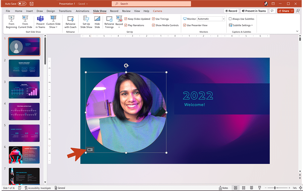Screen dimensions: 303x191
Task: Toggle the Auto Save switch
Action: coord(22,4)
